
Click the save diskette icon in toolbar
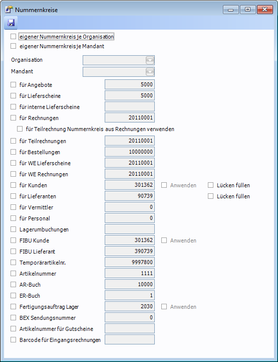(11, 23)
